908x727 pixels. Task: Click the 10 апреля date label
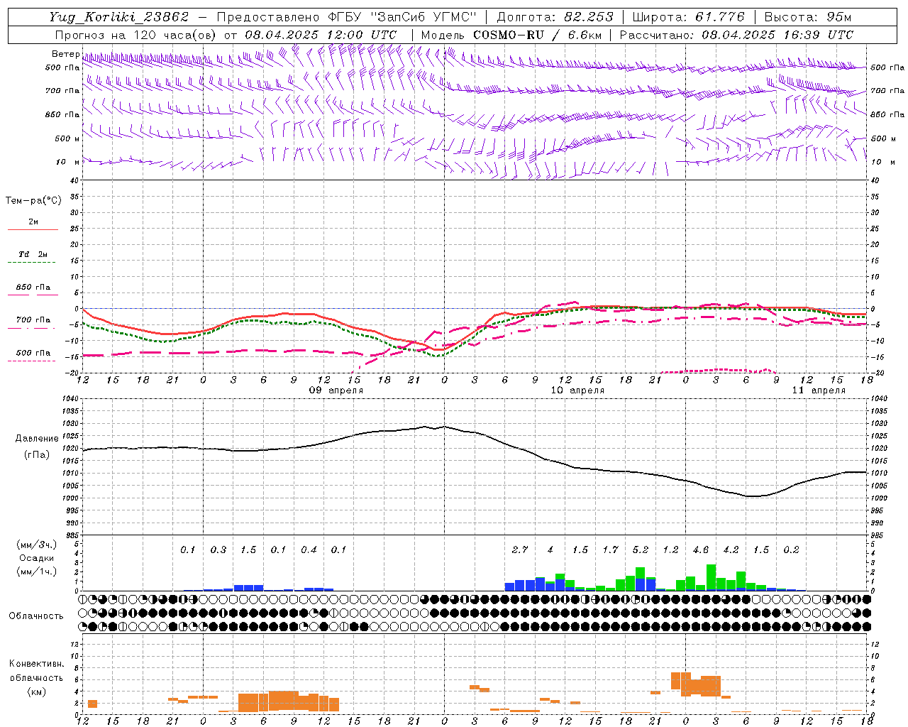577,390
